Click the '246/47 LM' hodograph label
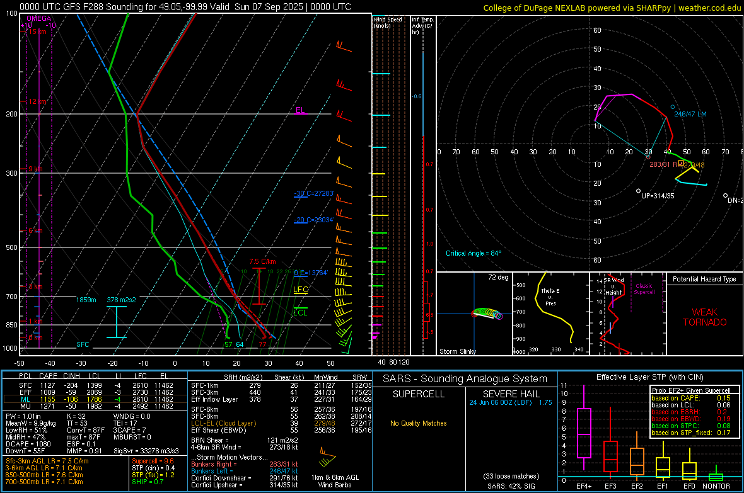744x493 pixels. click(x=690, y=114)
